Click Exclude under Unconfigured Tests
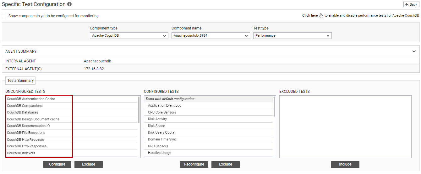This screenshot has height=174, width=421. 89,164
